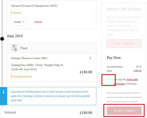Click the Subtotal row
The image size is (147, 118).
click(x=48, y=112)
